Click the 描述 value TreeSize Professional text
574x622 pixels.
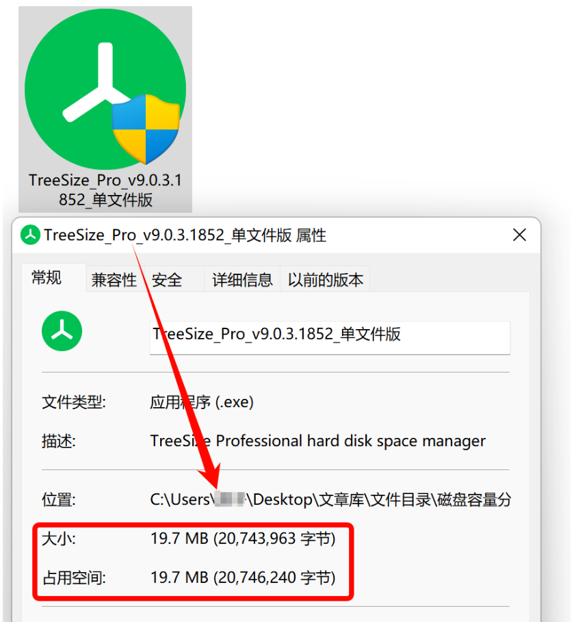[x=317, y=441]
